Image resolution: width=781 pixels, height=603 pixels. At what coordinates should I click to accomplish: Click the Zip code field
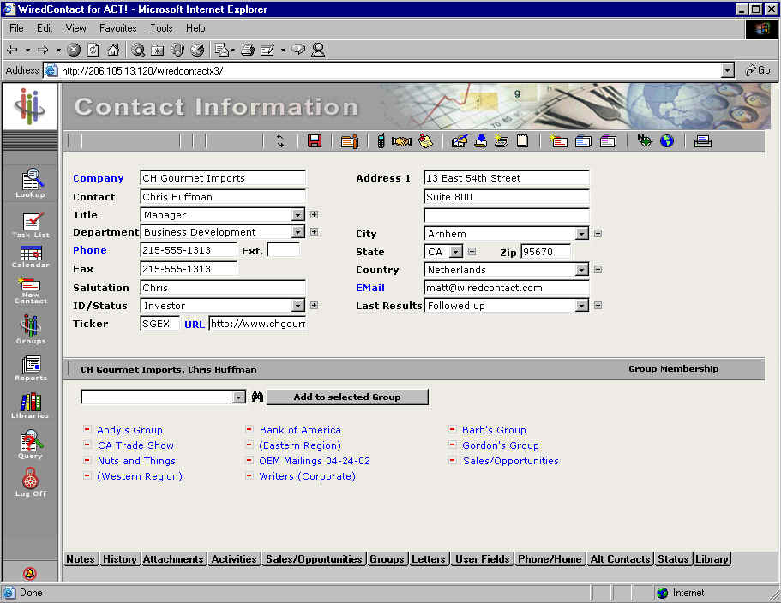(545, 252)
